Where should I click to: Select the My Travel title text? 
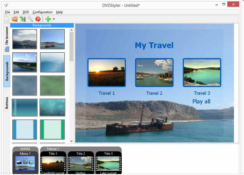[154, 45]
